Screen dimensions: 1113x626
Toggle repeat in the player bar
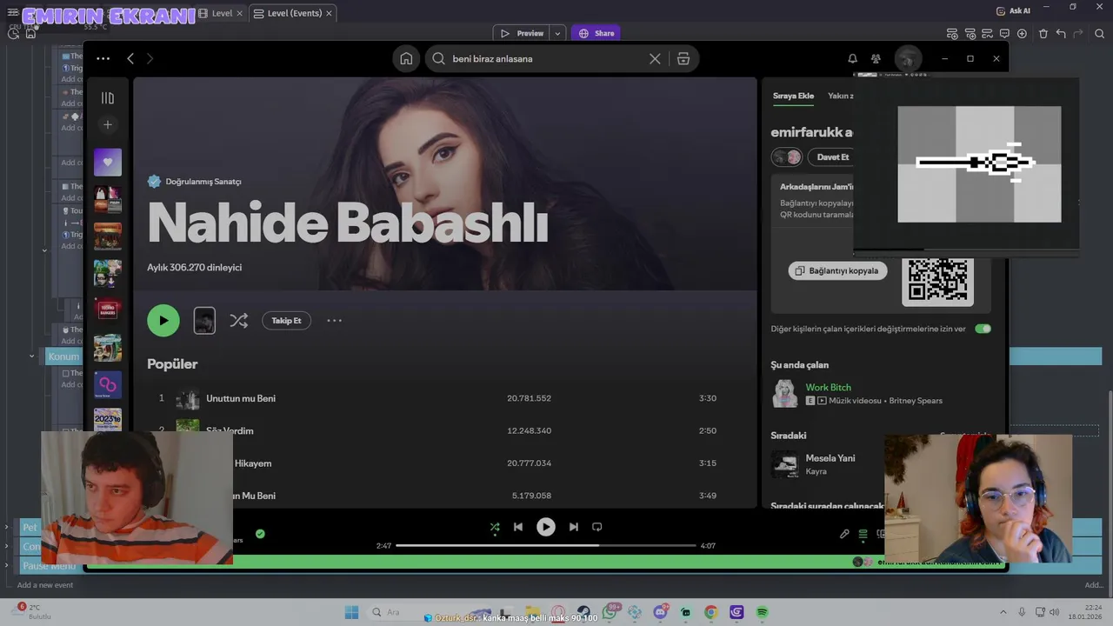(597, 527)
